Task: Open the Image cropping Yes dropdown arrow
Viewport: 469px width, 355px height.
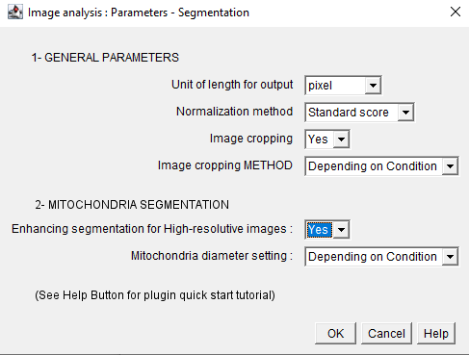Action: [x=341, y=139]
